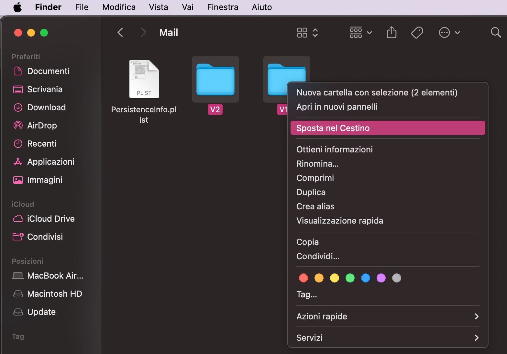Apply the yellow tag color
This screenshot has height=354, width=507.
(x=335, y=278)
